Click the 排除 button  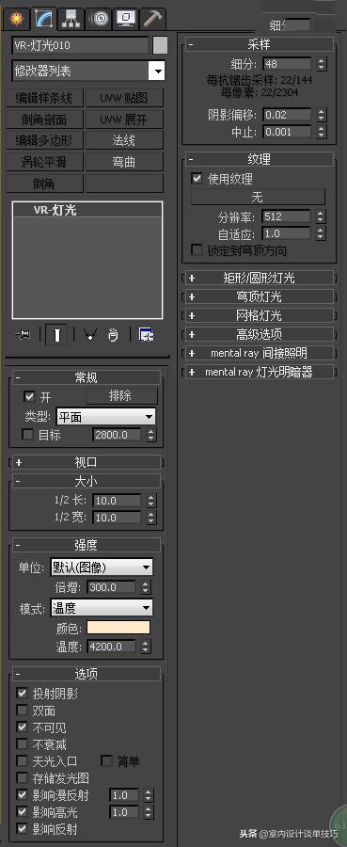click(121, 396)
